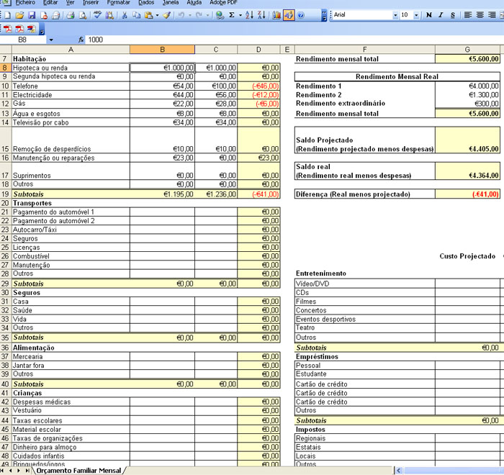Open the font size 10 dropdown
This screenshot has height=475, width=504.
(416, 15)
